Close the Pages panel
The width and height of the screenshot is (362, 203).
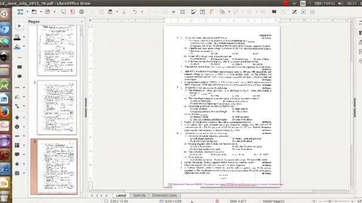pyautogui.click(x=81, y=21)
